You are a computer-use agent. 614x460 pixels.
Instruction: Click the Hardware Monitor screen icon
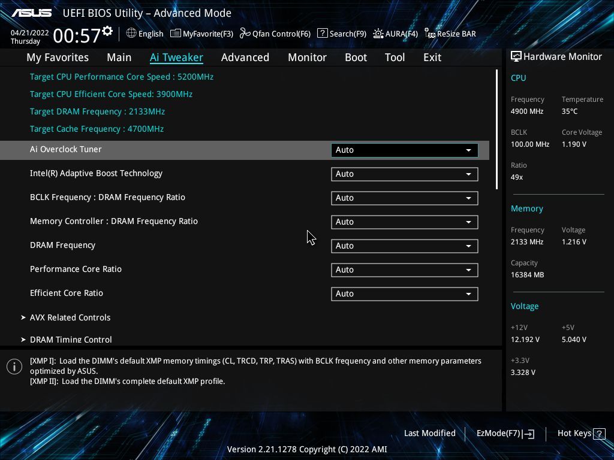coord(516,57)
